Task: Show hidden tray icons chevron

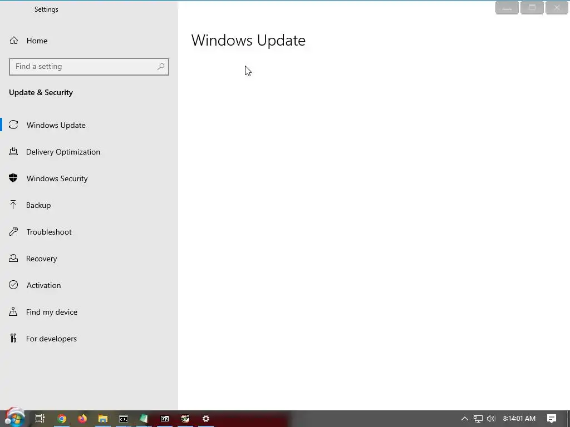Action: (465, 419)
